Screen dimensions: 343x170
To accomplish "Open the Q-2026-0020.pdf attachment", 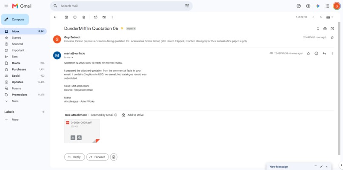I will click(82, 131).
